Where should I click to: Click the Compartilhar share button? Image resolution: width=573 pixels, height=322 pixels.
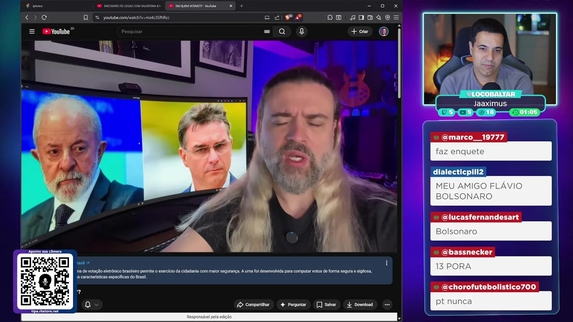(x=253, y=305)
